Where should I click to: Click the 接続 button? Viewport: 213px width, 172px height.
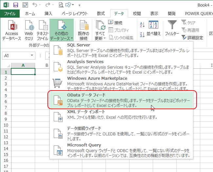tap(115, 22)
